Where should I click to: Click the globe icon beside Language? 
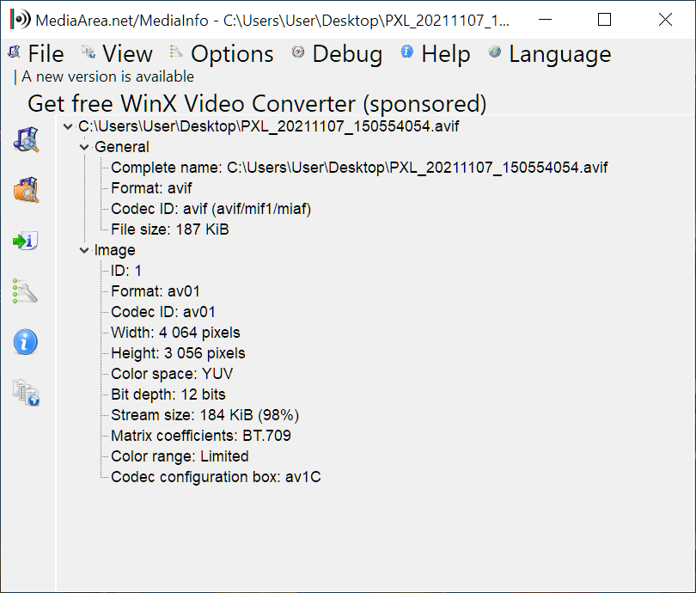(x=494, y=52)
